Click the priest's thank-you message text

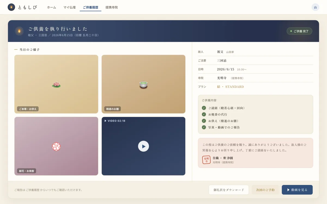click(255, 147)
